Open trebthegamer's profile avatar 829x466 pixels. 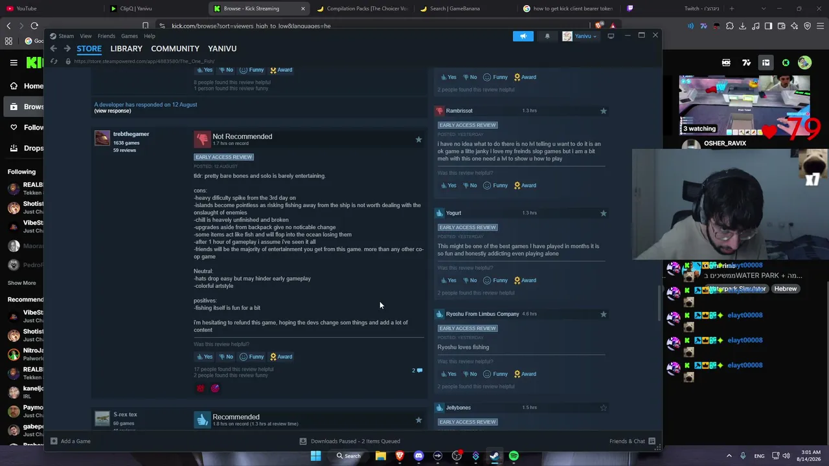102,138
